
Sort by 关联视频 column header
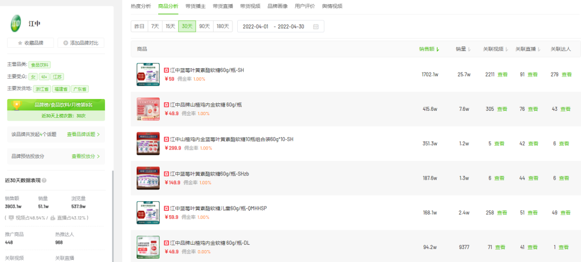495,49
